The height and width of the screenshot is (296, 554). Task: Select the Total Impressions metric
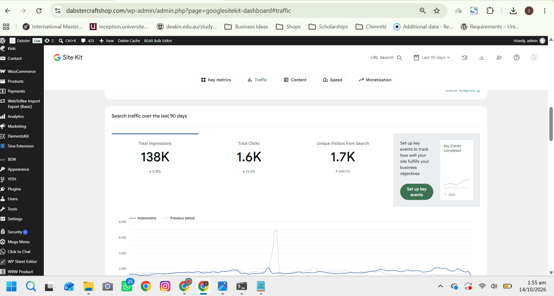155,157
